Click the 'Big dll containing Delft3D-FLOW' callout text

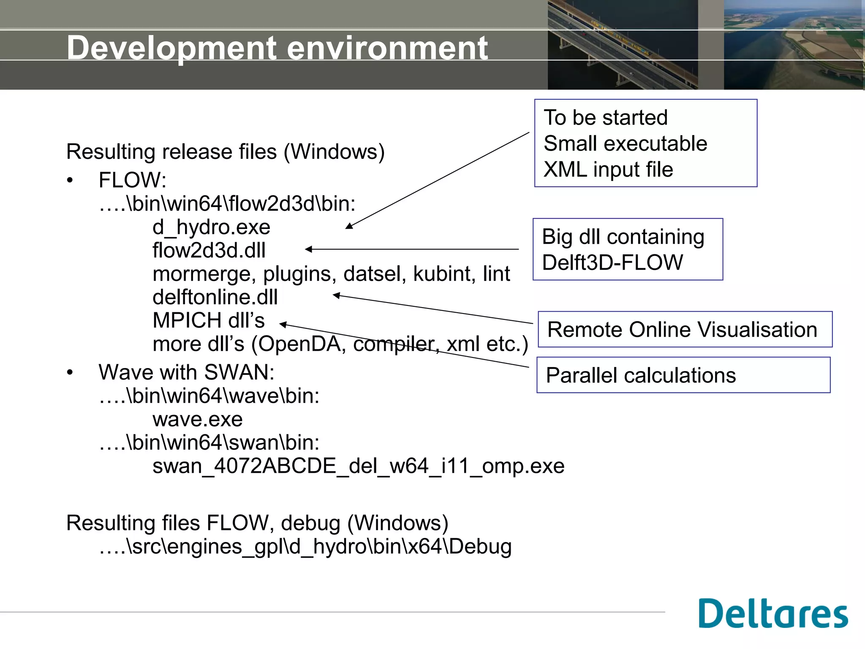pyautogui.click(x=623, y=250)
